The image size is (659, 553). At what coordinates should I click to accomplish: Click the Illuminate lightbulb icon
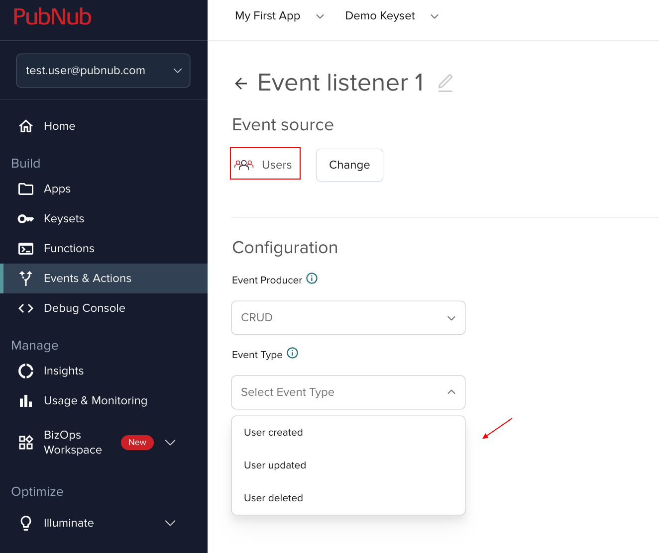pyautogui.click(x=25, y=523)
